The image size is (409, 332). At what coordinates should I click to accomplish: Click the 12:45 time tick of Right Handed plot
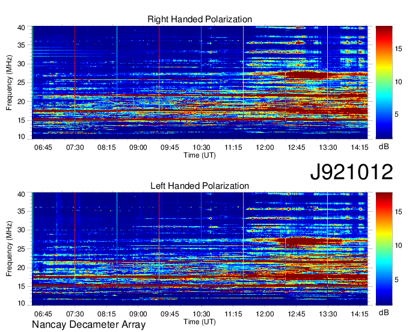click(297, 147)
